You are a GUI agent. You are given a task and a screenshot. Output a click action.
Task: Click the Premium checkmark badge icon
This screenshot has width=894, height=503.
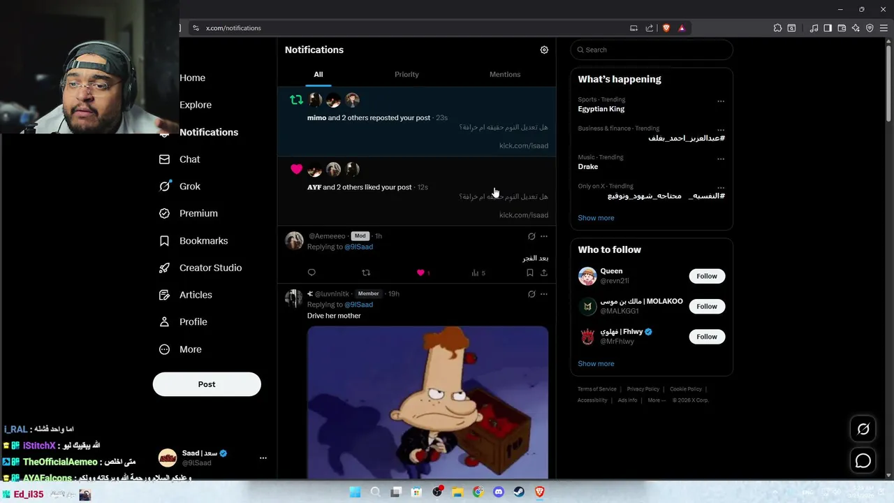point(164,213)
